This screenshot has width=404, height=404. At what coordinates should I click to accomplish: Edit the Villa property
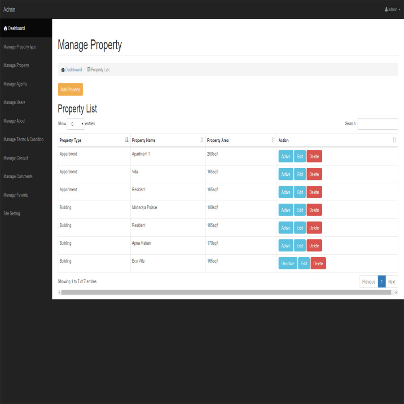coord(300,174)
